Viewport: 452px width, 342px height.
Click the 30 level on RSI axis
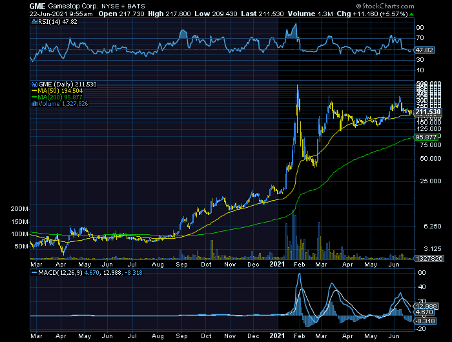[420, 60]
